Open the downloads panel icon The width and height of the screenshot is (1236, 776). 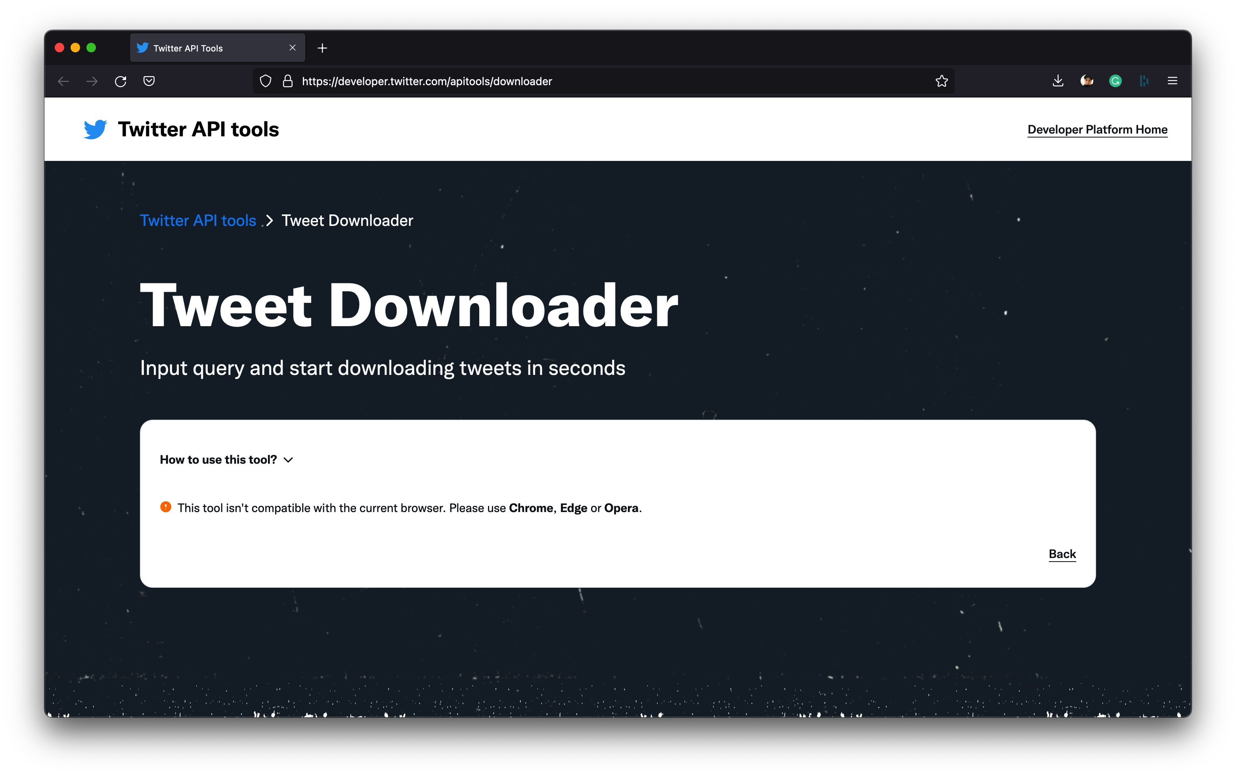tap(1058, 81)
